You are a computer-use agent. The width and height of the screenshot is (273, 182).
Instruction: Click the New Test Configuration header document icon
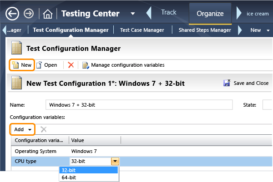tap(16, 83)
